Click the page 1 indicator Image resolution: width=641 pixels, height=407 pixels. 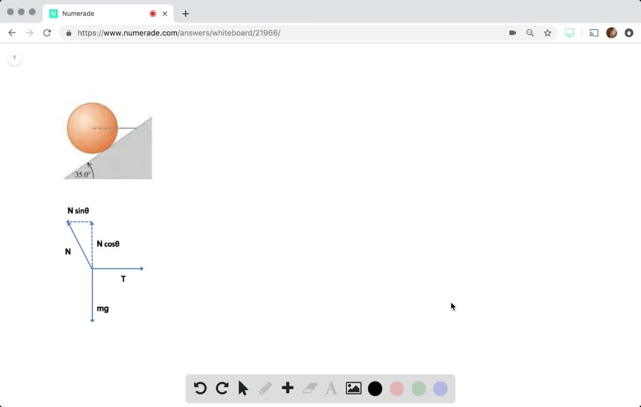pos(14,58)
